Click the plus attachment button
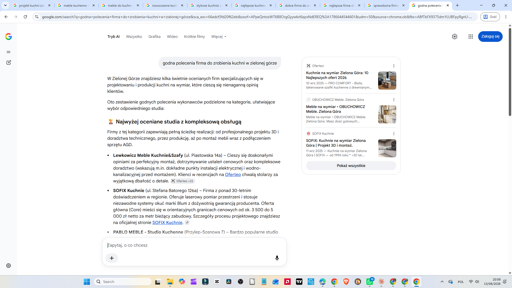512x288 pixels. click(112, 258)
